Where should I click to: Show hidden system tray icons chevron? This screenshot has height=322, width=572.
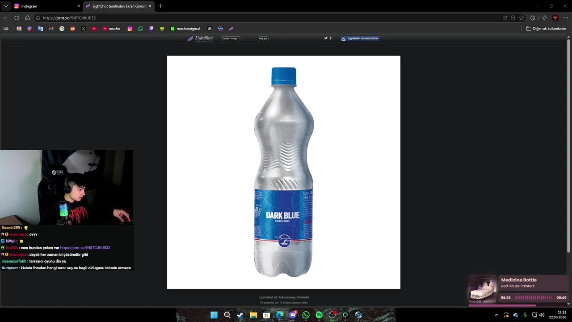(496, 315)
